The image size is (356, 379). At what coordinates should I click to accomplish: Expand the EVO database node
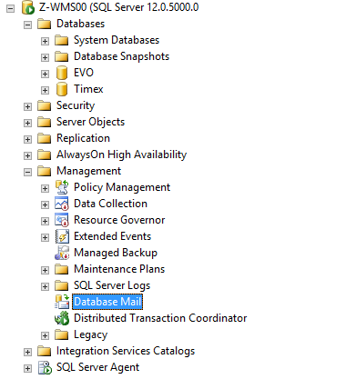click(x=45, y=74)
